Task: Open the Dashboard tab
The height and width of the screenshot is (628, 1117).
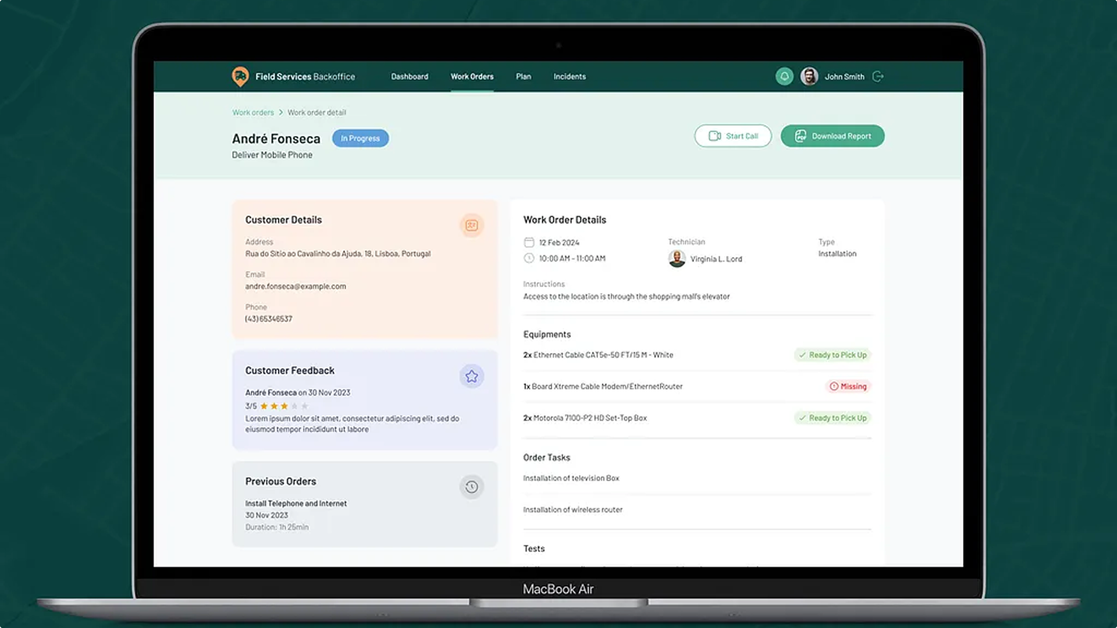Action: click(x=410, y=76)
